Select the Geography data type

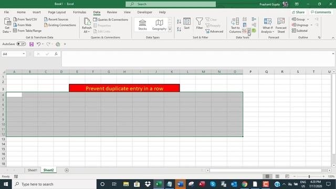(159, 25)
